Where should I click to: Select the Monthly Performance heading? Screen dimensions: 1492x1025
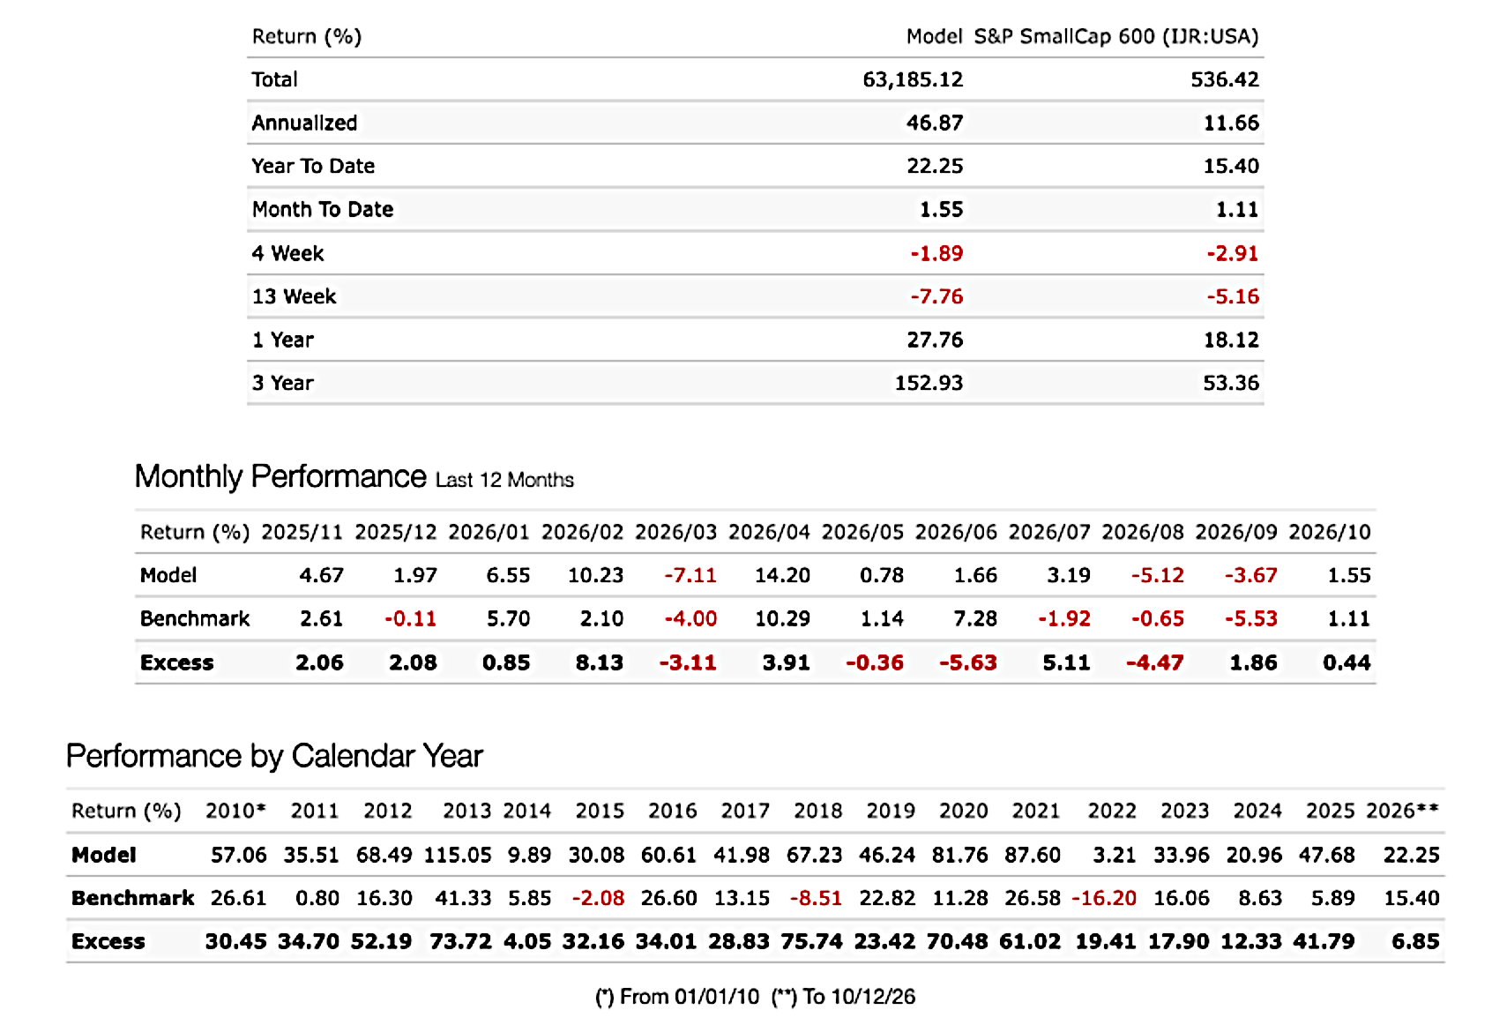pyautogui.click(x=280, y=476)
